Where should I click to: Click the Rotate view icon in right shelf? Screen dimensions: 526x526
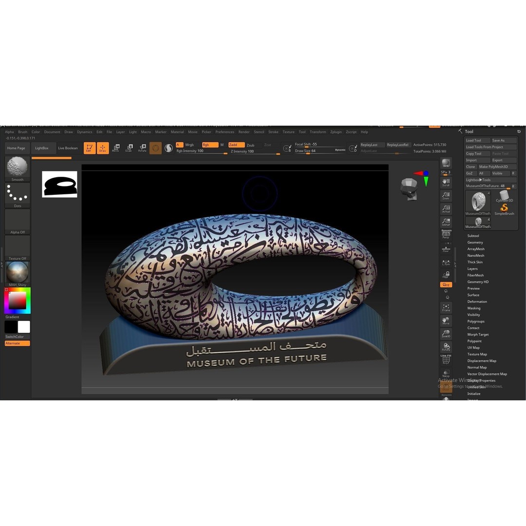click(x=446, y=347)
